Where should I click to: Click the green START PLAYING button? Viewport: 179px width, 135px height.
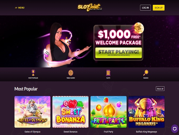(118, 53)
